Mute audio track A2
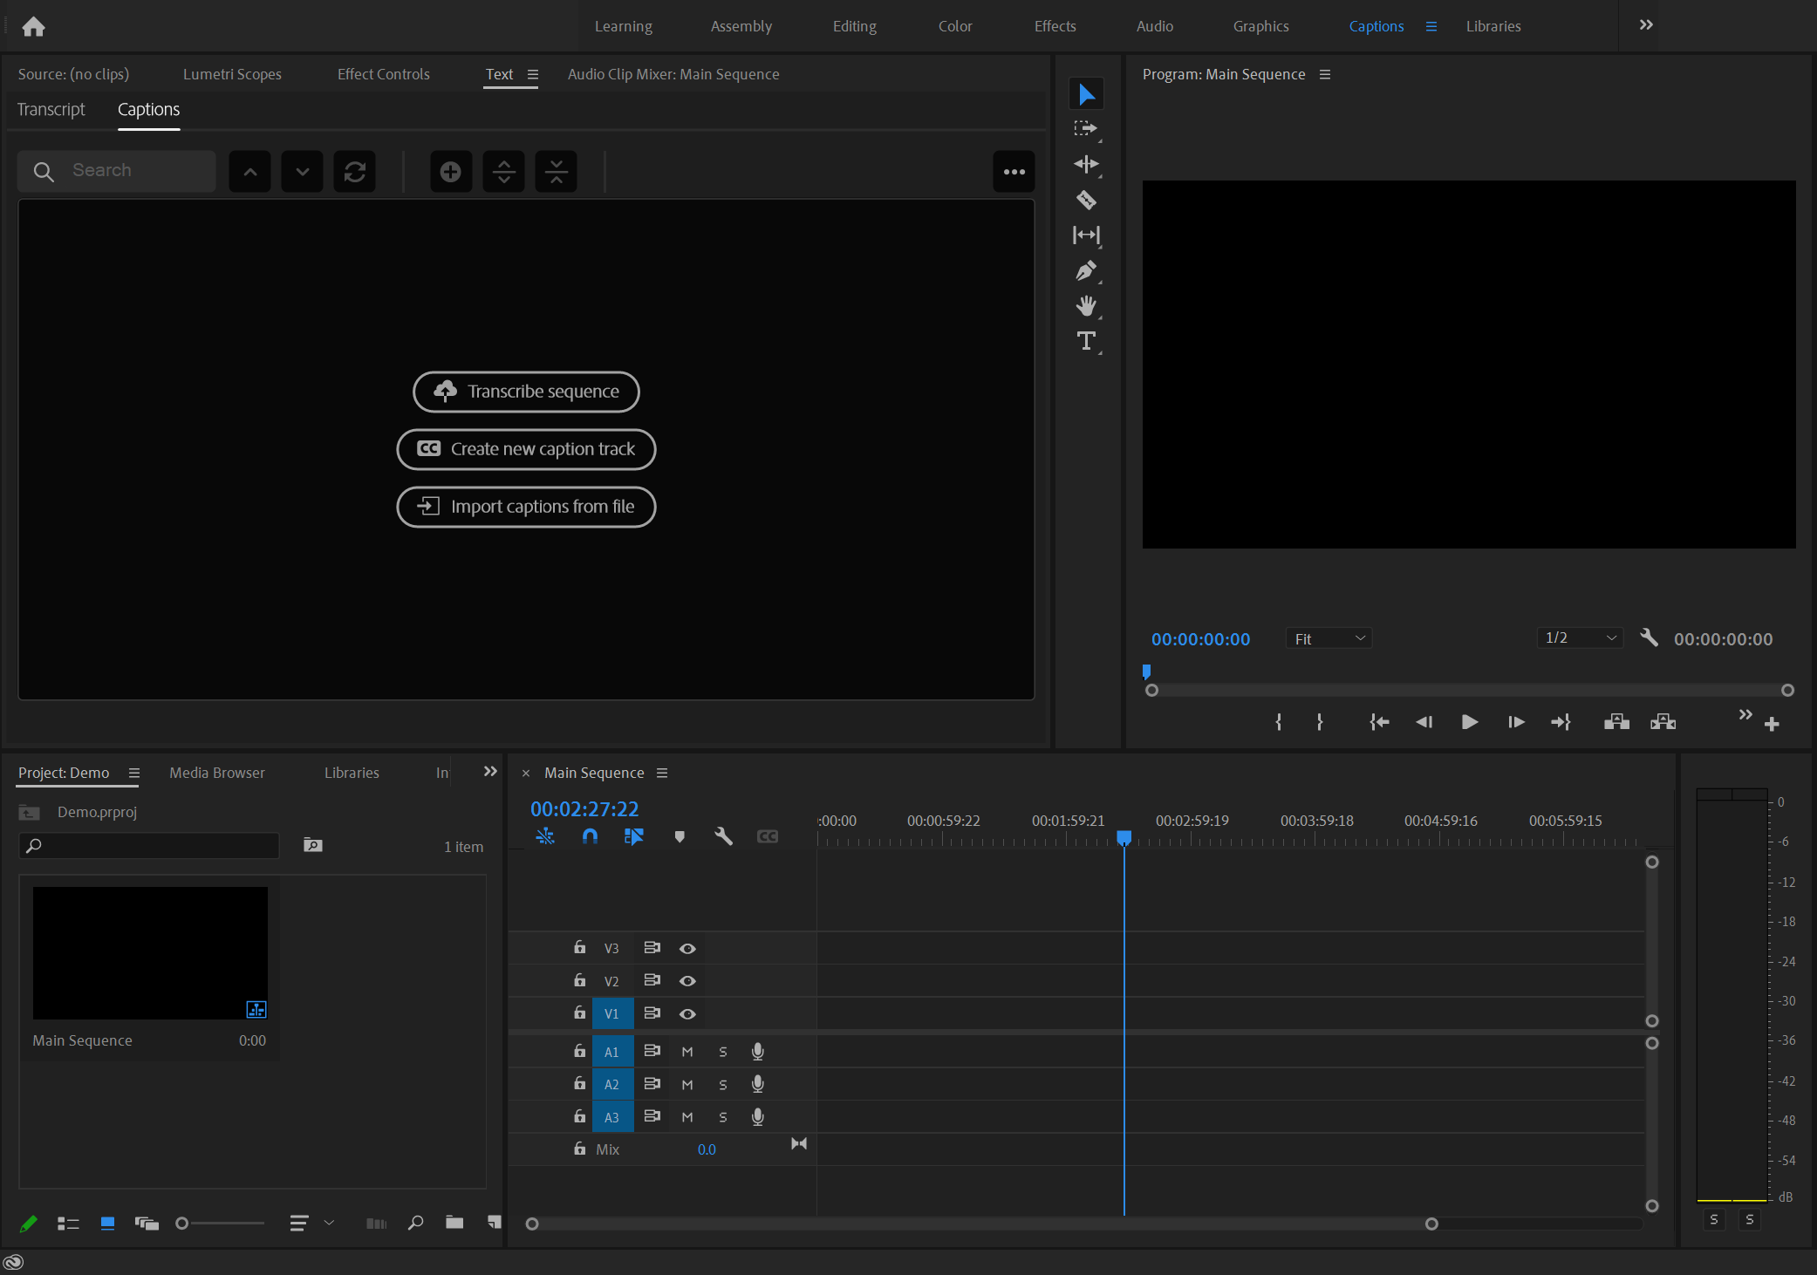Viewport: 1817px width, 1275px height. coord(687,1084)
